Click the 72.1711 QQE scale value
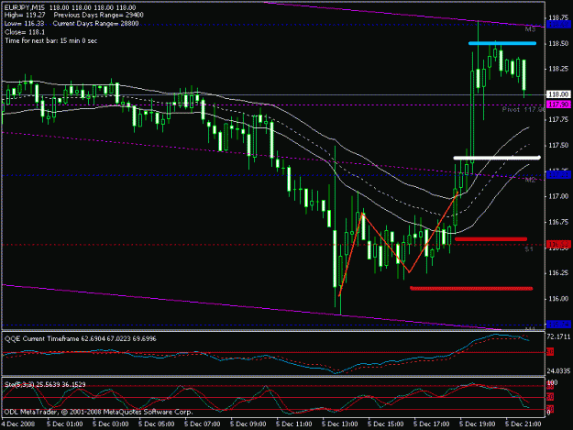Image resolution: width=573 pixels, height=430 pixels. point(558,336)
